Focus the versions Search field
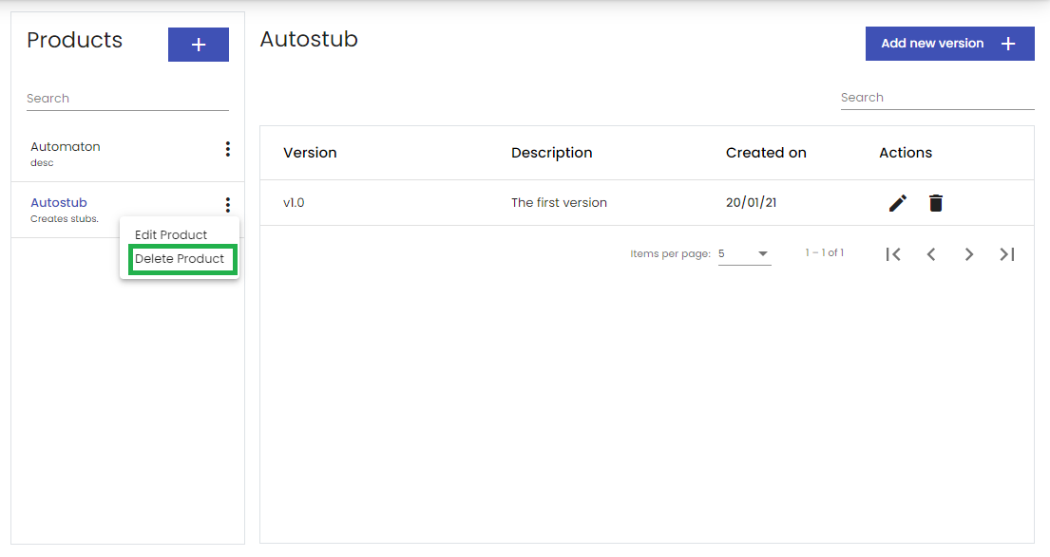 pyautogui.click(x=938, y=98)
